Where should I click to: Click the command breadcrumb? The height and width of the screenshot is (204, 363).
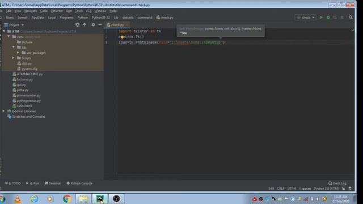(x=145, y=18)
